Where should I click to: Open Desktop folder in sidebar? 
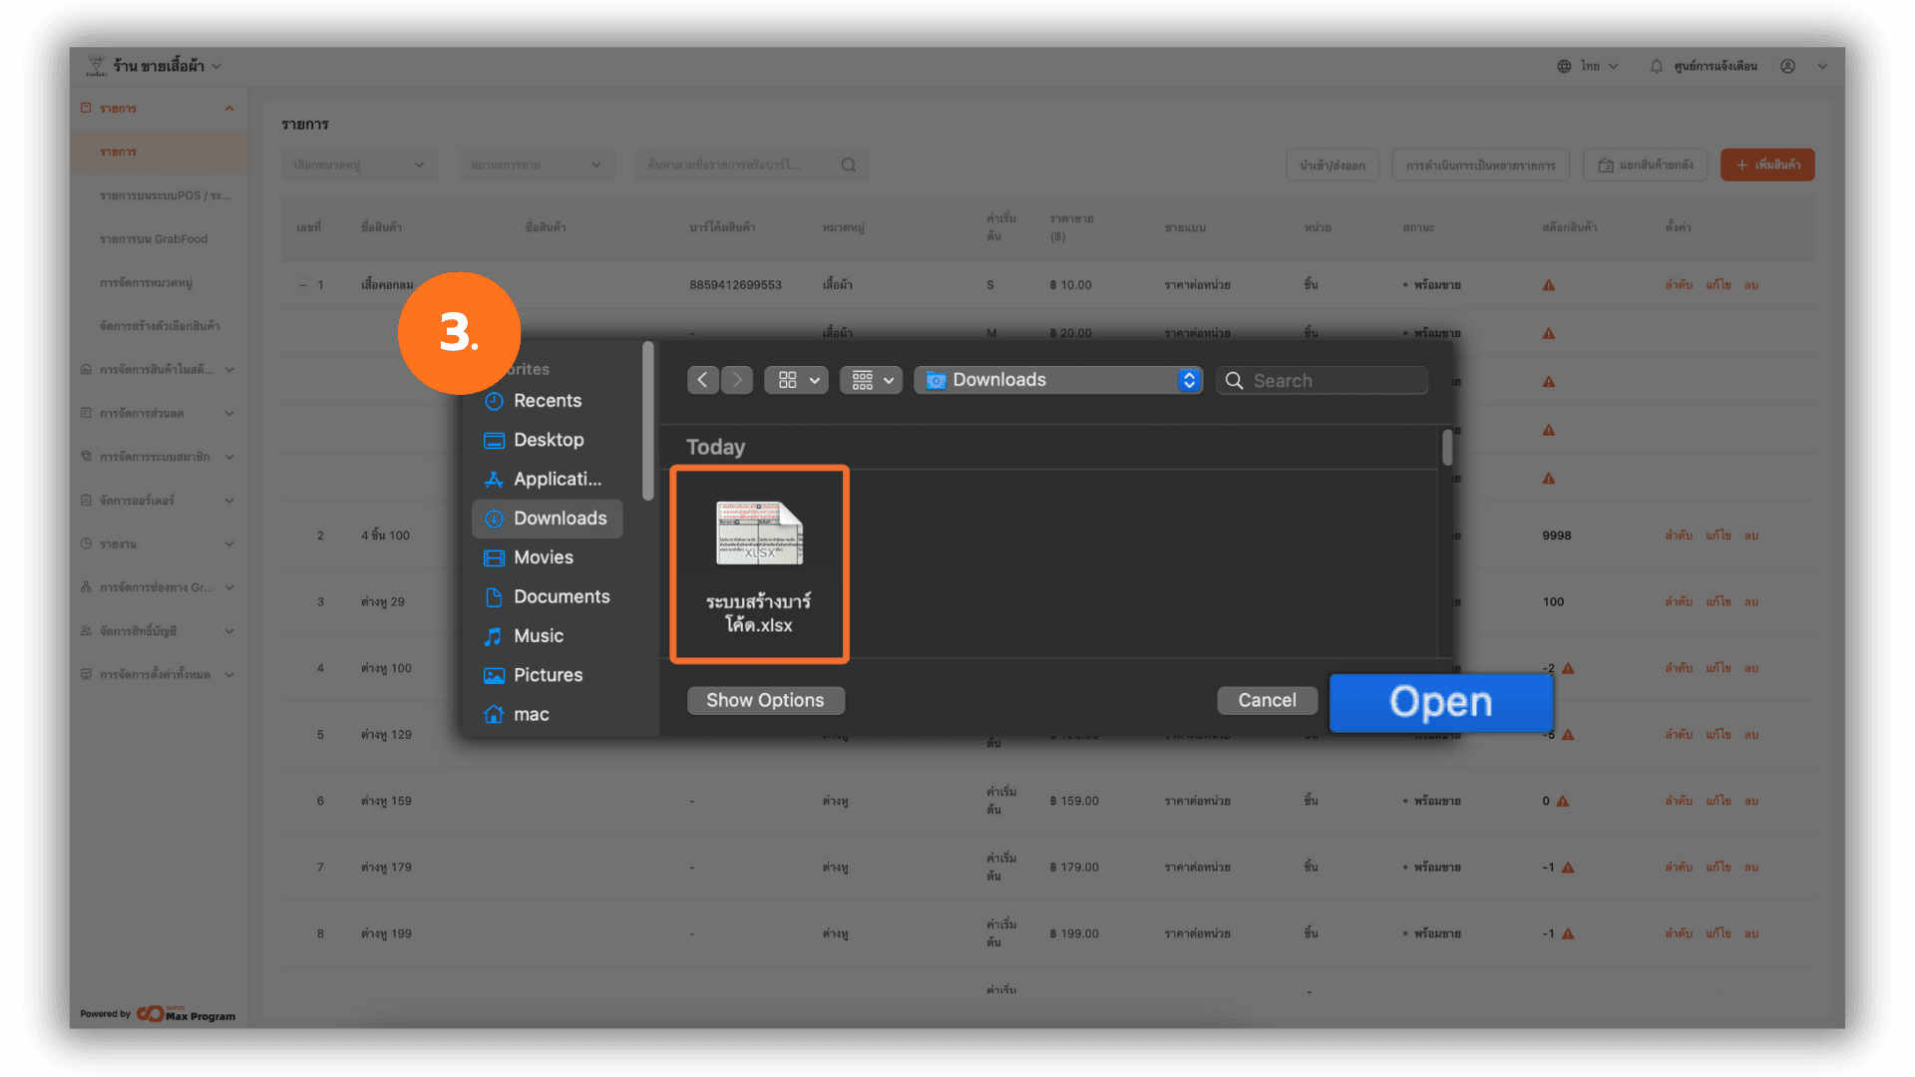click(x=548, y=440)
